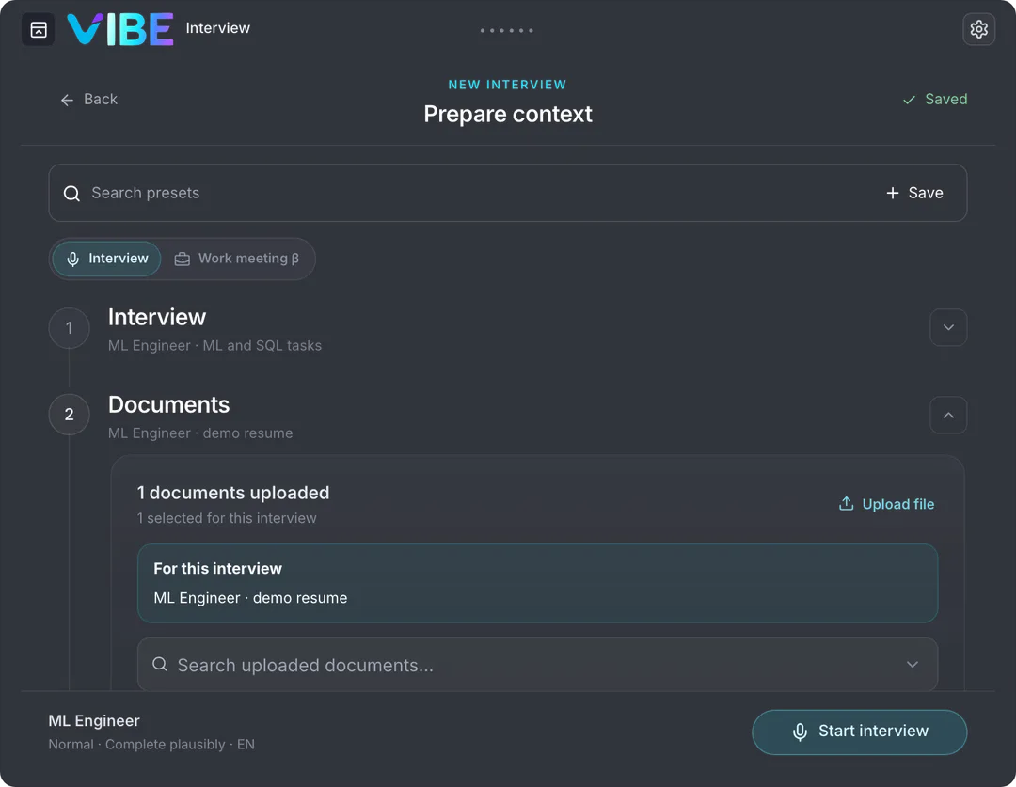The image size is (1016, 787).
Task: Open settings via the gear icon
Action: click(978, 29)
